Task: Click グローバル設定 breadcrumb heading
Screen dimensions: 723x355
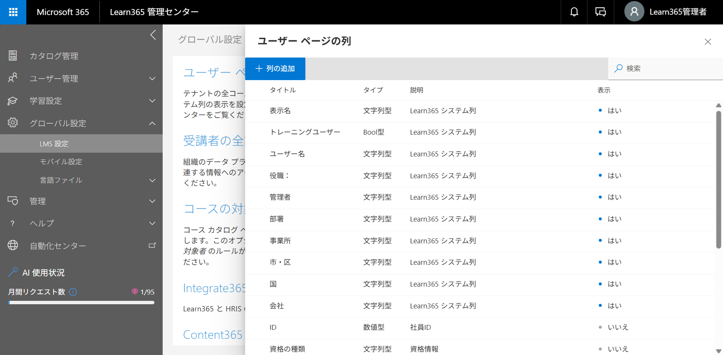Action: (210, 39)
